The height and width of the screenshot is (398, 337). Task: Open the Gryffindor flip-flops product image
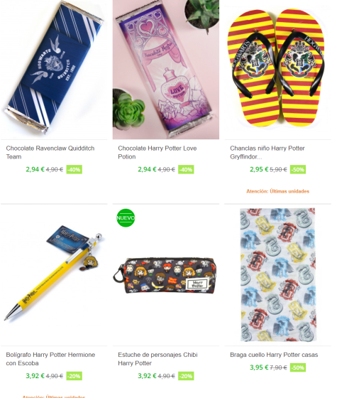click(277, 69)
